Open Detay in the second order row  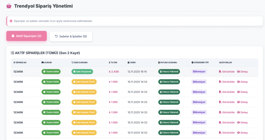(x=242, y=82)
